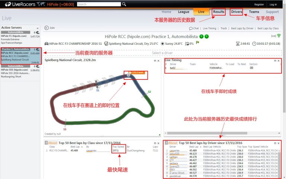Open Best Laps by Driver link
Screen dimensions: 286x179
point(242,28)
